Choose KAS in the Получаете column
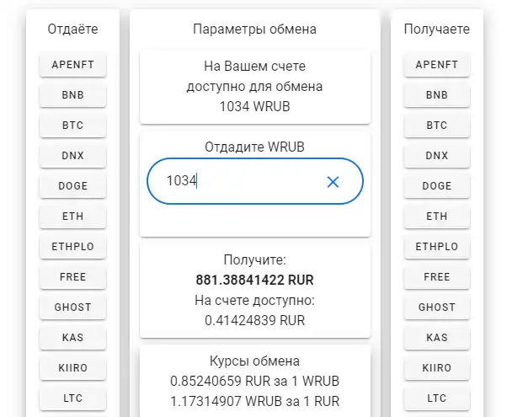This screenshot has width=512, height=417. pos(437,338)
